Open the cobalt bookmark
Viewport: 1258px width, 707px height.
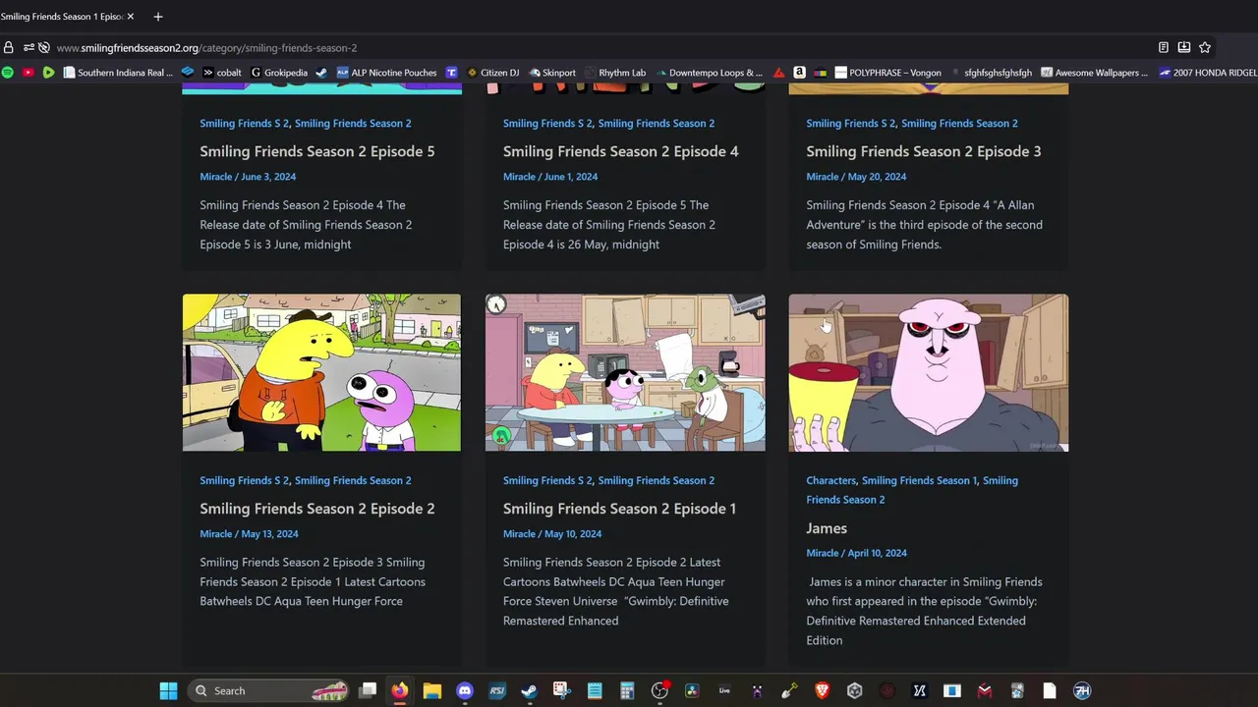pyautogui.click(x=222, y=73)
